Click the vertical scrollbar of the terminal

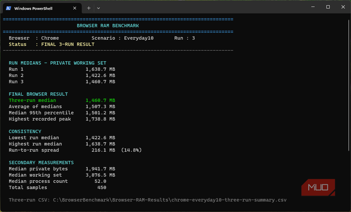[349, 85]
